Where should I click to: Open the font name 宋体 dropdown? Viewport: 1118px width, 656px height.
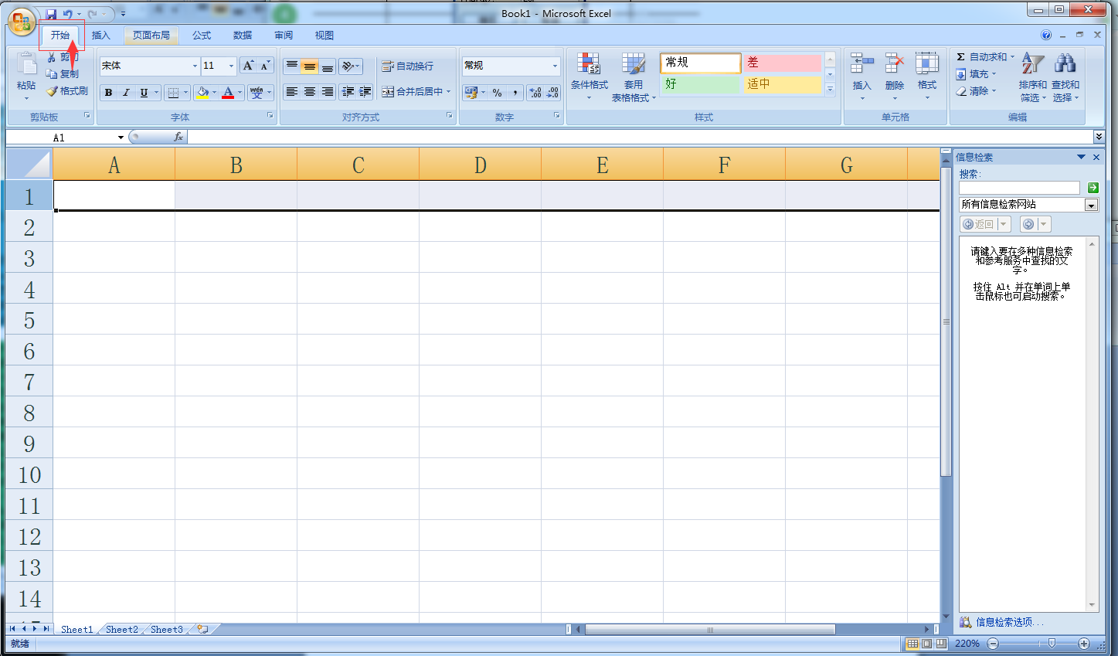(195, 66)
